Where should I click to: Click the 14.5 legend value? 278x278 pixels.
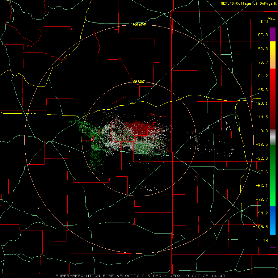coord(263,117)
